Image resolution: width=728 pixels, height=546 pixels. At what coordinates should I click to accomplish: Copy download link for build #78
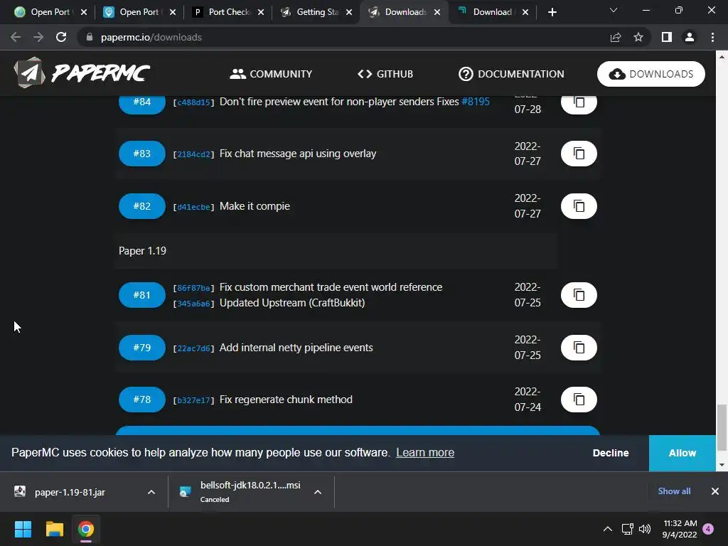(579, 400)
